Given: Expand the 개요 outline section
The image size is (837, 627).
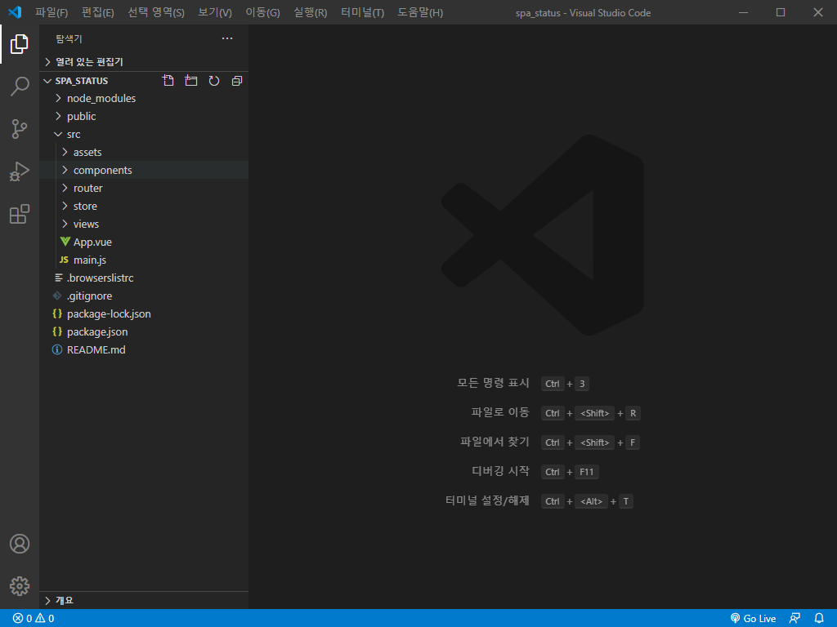Looking at the screenshot, I should point(144,600).
